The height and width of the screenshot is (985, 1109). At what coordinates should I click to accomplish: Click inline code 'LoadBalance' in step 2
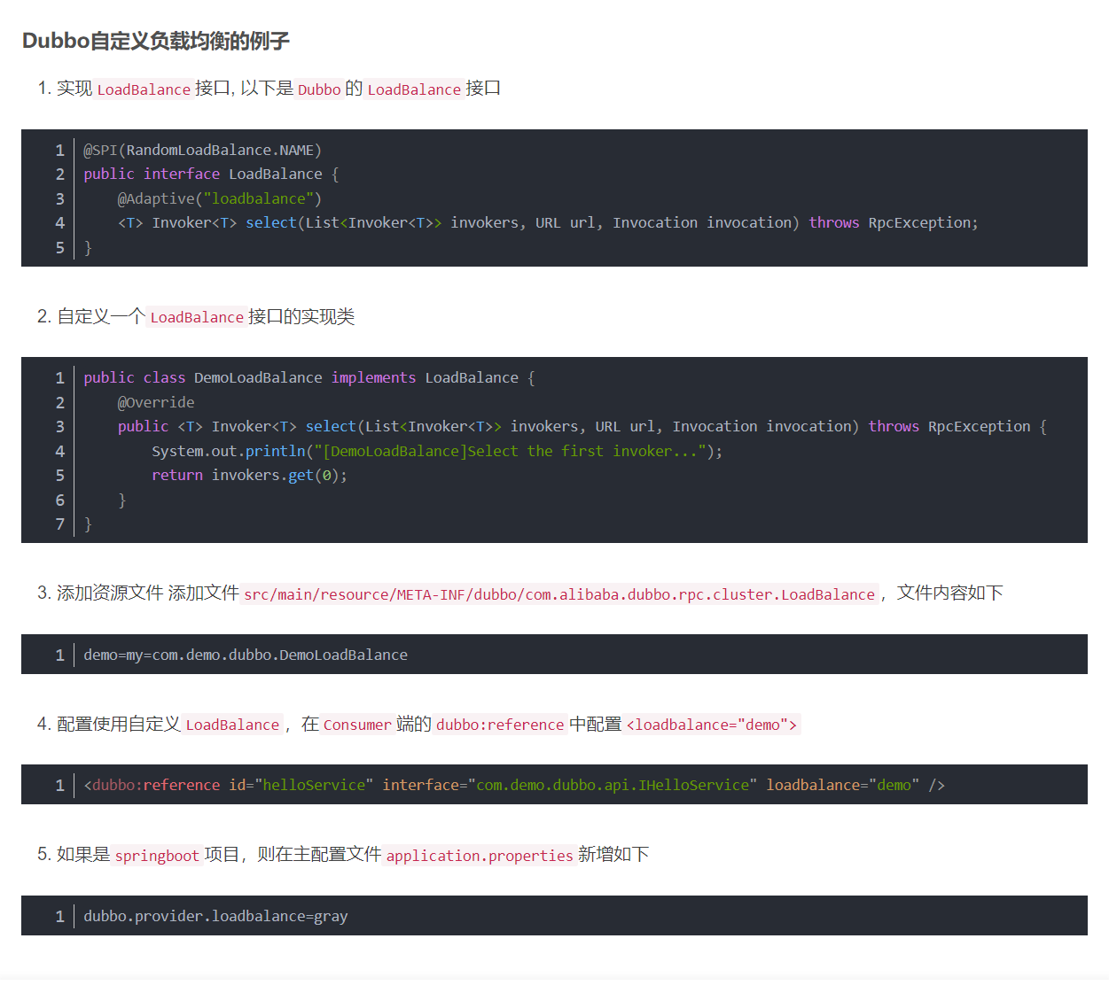point(197,317)
